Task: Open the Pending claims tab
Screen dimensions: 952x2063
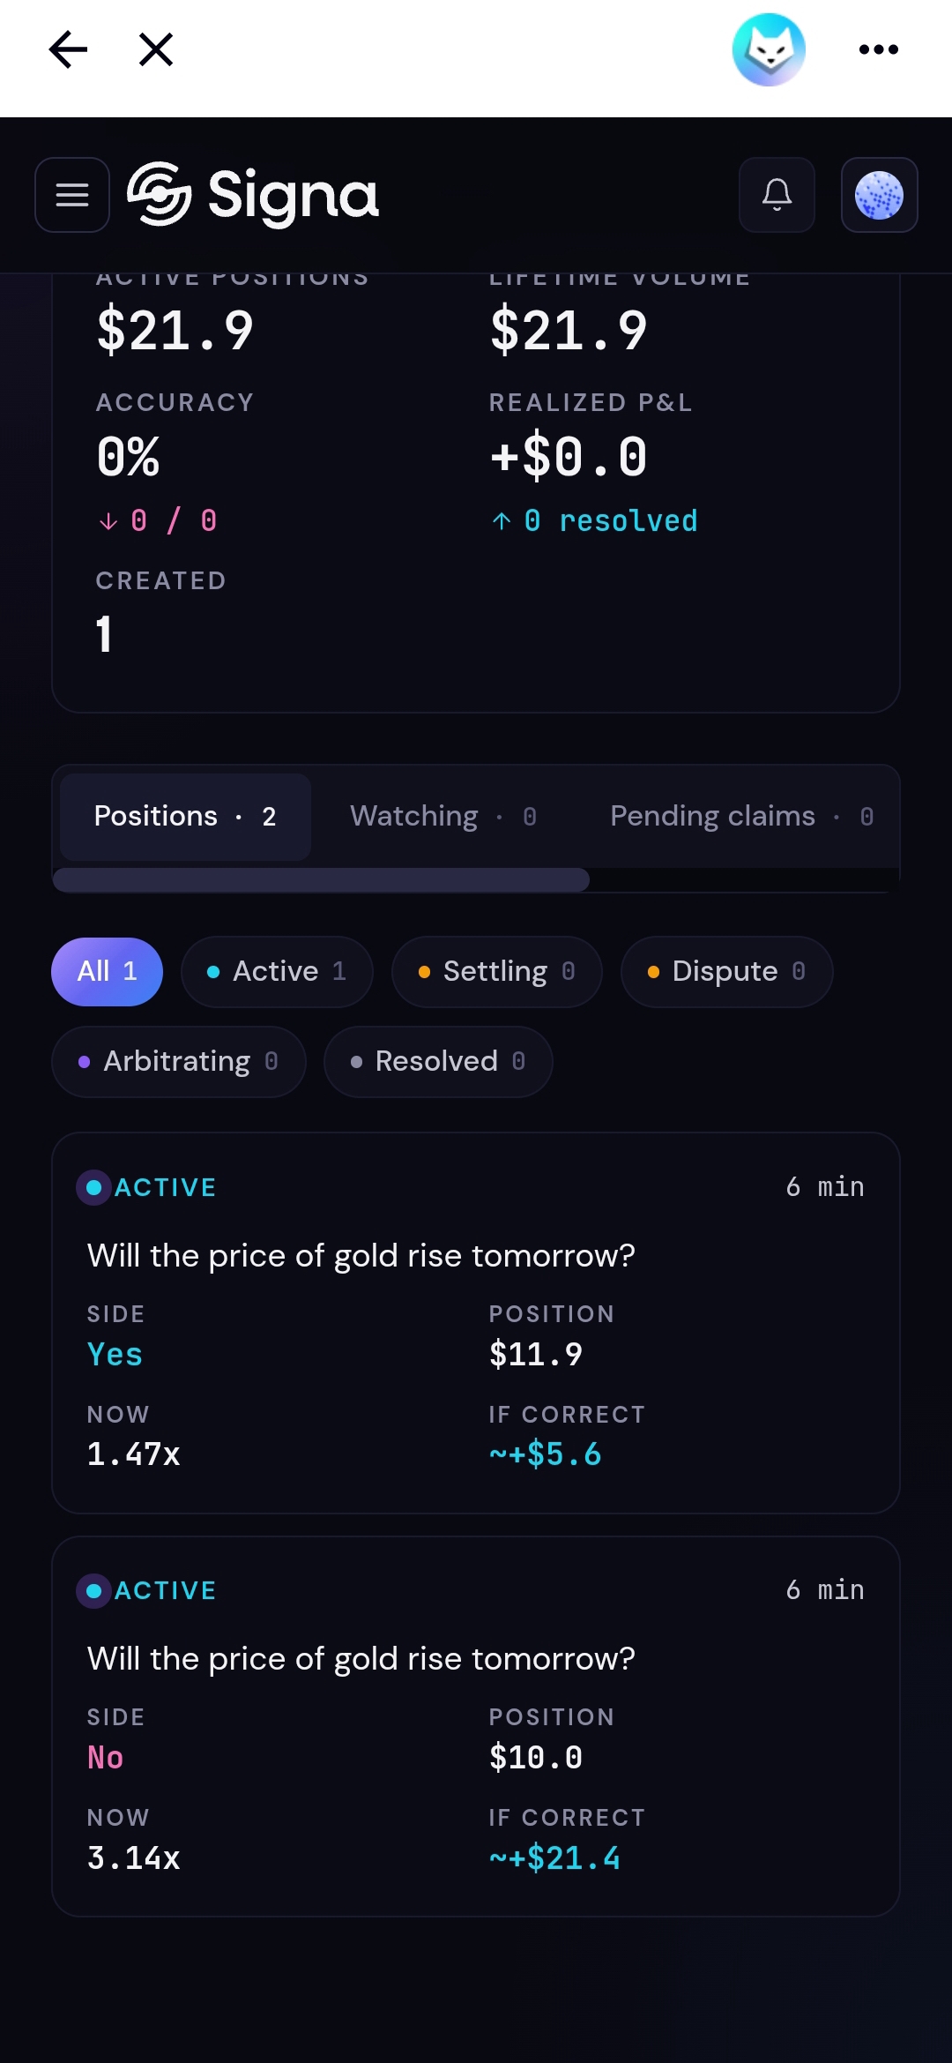Action: (x=742, y=817)
